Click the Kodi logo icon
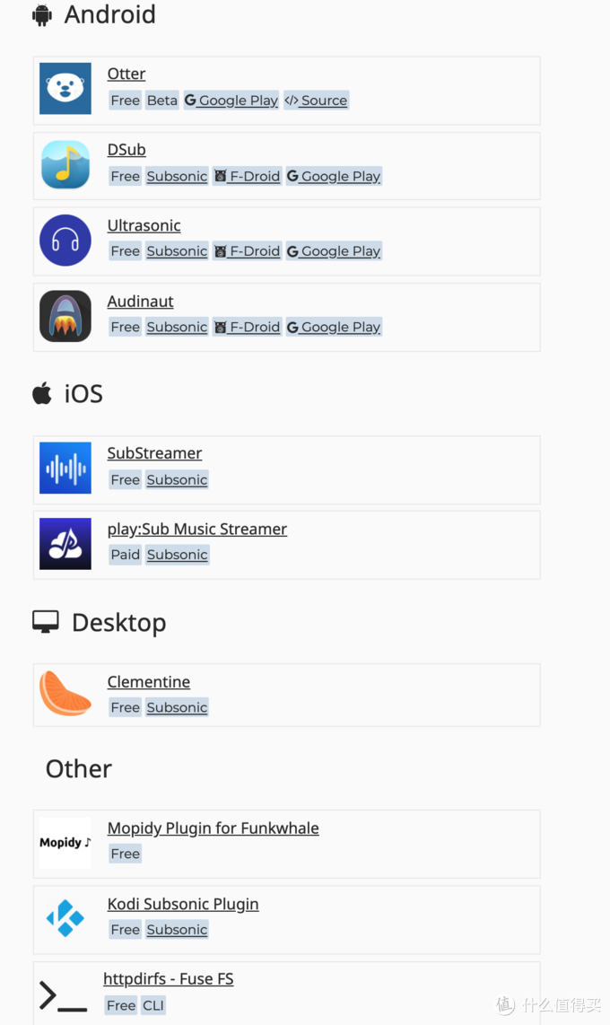 (x=65, y=918)
